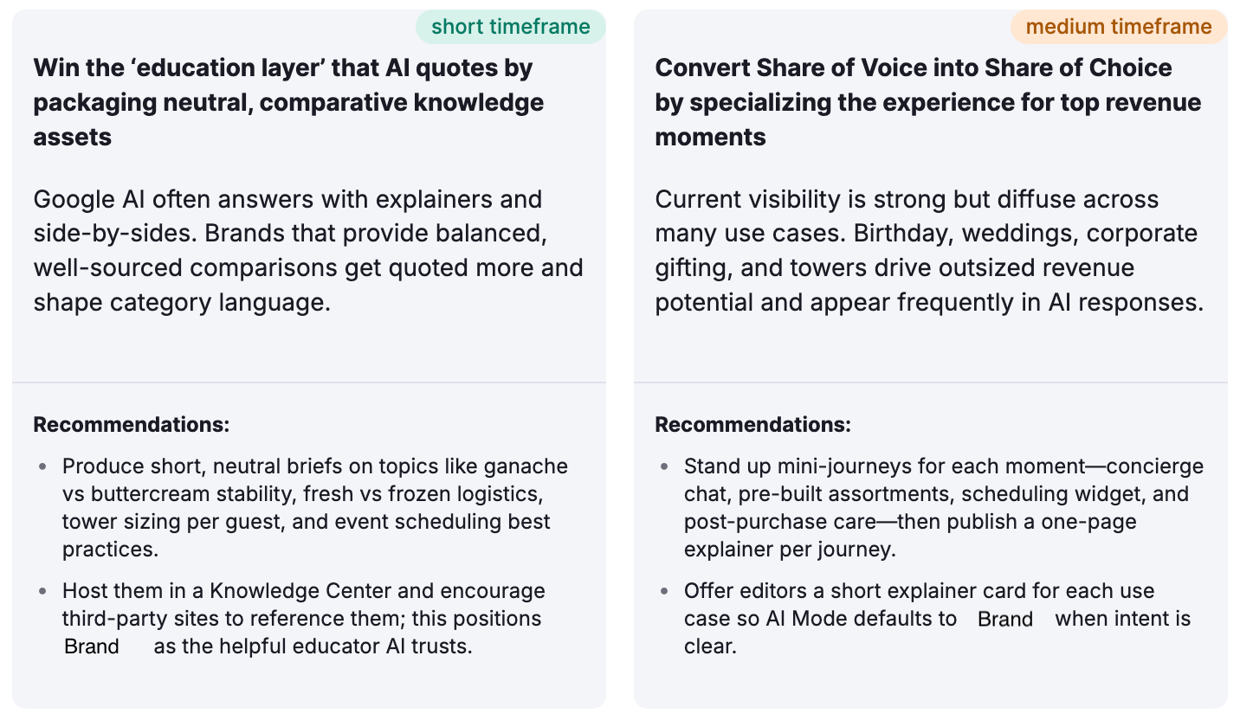This screenshot has width=1240, height=720.
Task: Select the 'Win the education layer' heading
Action: (289, 102)
